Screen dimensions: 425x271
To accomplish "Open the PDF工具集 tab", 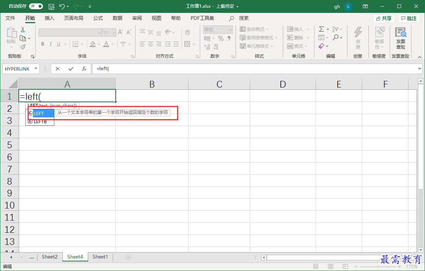I will click(202, 18).
